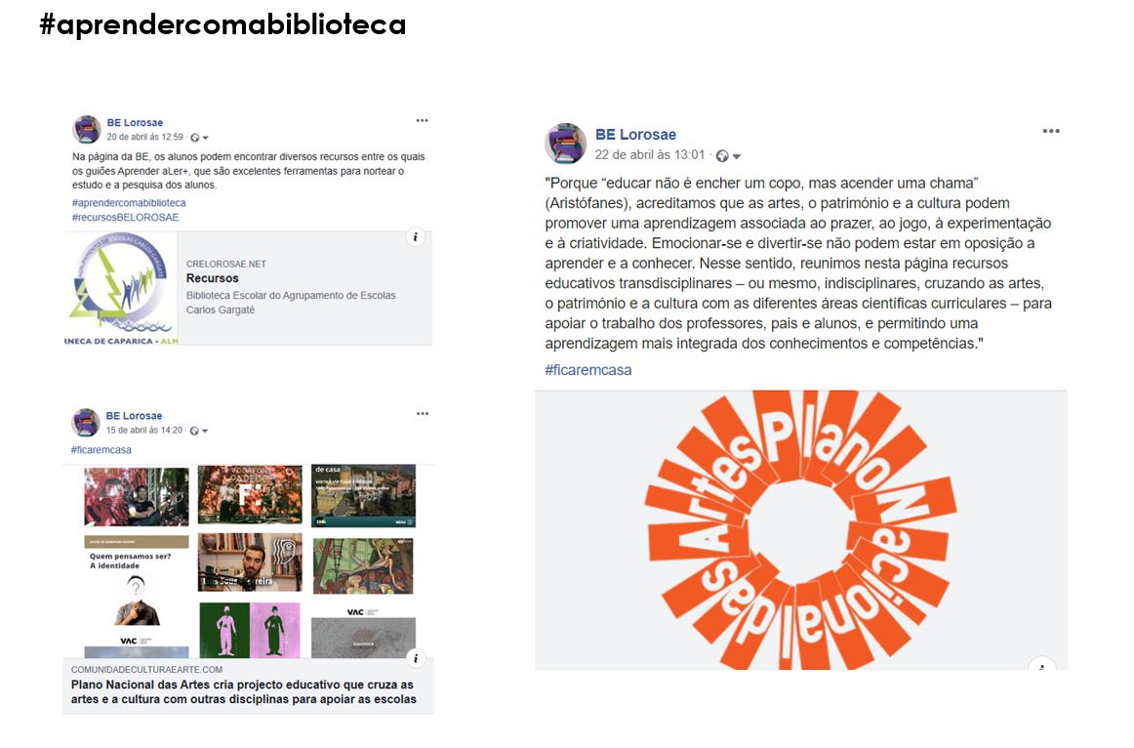Open the three-dot menu on the 15 de abril post
This screenshot has width=1134, height=748.
tap(423, 414)
